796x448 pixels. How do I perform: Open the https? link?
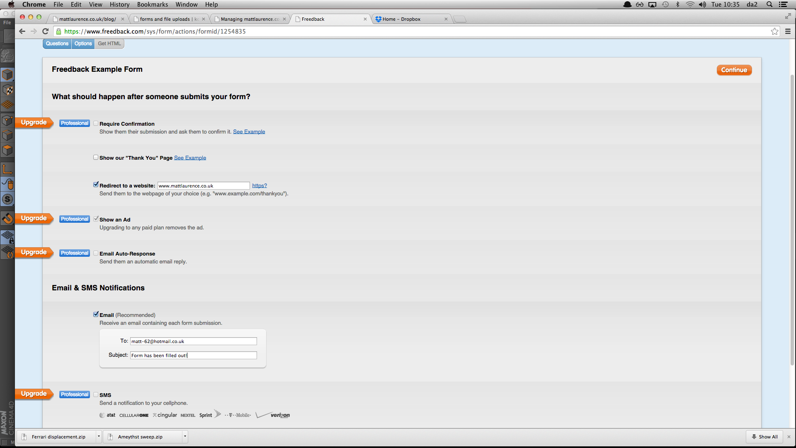(x=260, y=186)
